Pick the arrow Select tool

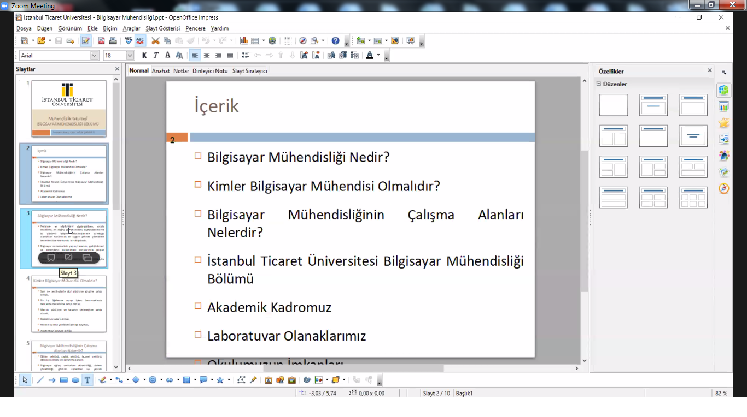tap(25, 380)
